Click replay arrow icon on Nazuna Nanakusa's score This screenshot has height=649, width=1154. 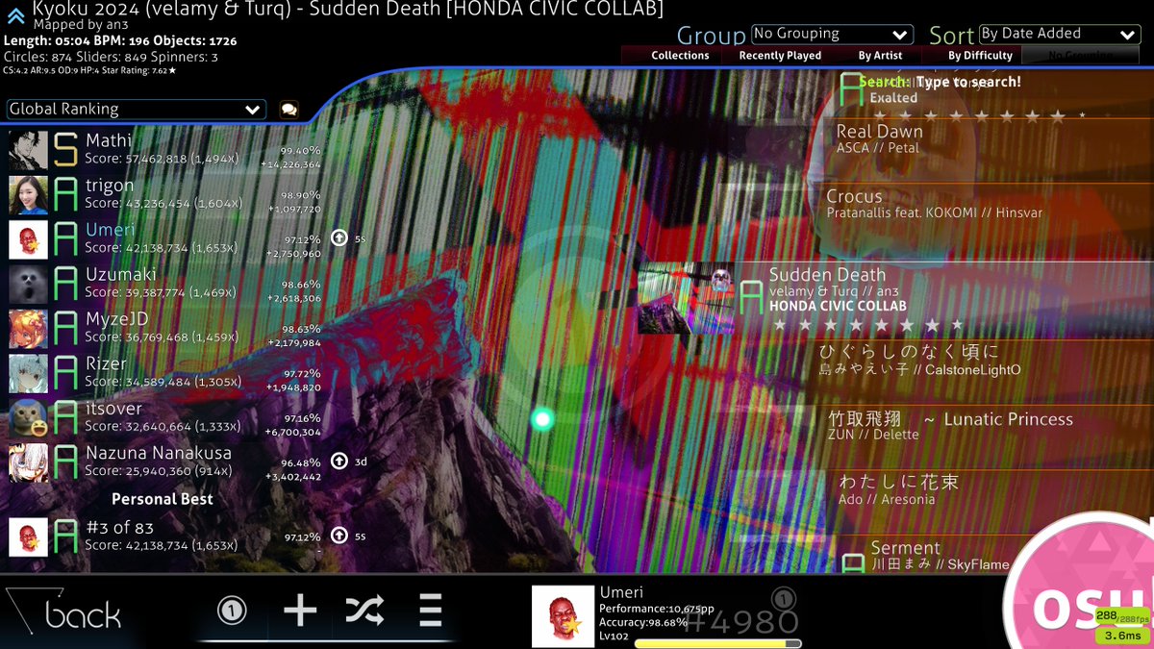339,461
